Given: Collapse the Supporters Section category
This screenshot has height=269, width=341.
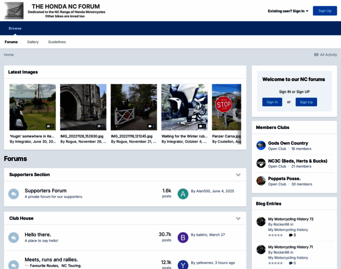Looking at the screenshot, I should [238, 175].
